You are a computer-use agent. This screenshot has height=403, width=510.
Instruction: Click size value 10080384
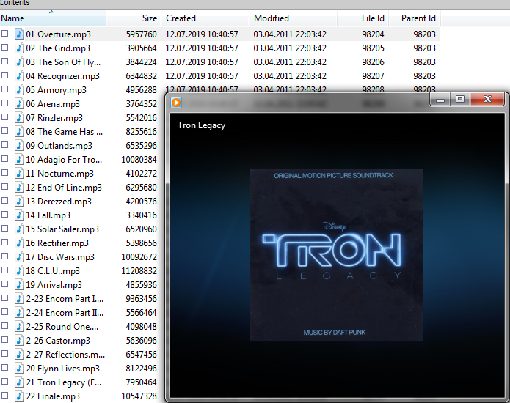[139, 160]
